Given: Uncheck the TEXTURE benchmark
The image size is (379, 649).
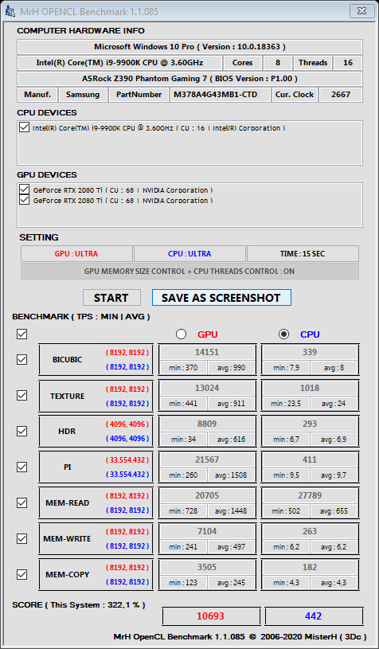Looking at the screenshot, I should tap(22, 395).
